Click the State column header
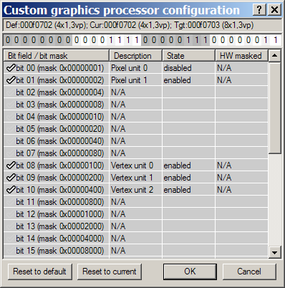 [x=189, y=56]
